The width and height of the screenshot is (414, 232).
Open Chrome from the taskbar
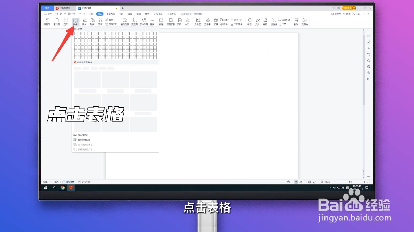[62, 188]
